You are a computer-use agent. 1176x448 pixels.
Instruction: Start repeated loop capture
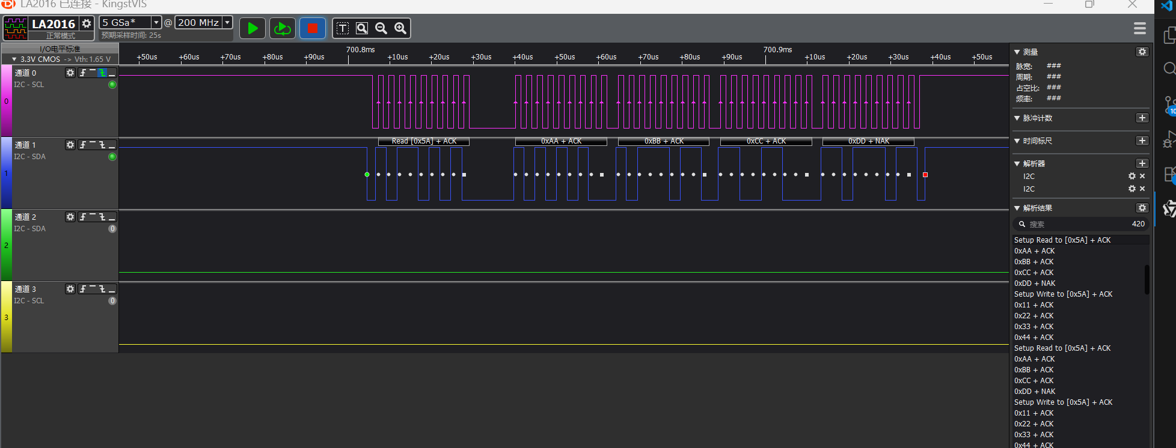282,28
